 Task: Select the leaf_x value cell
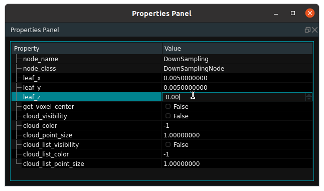pos(237,78)
